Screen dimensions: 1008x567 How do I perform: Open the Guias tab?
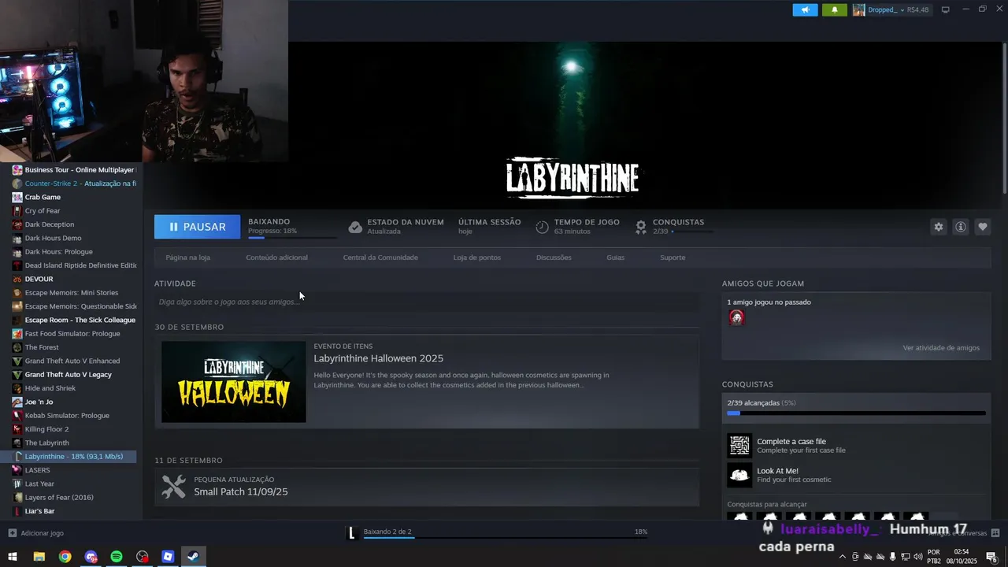tap(615, 258)
